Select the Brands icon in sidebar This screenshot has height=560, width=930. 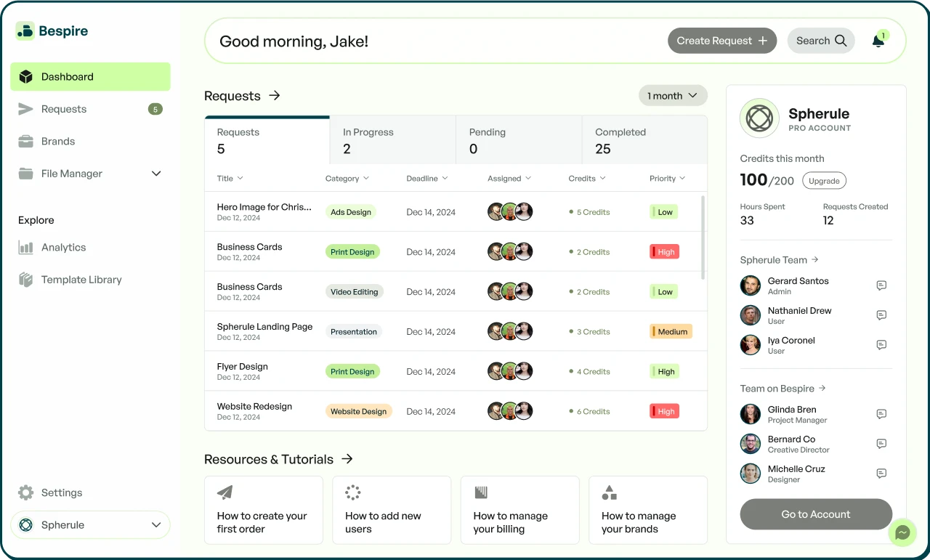26,141
